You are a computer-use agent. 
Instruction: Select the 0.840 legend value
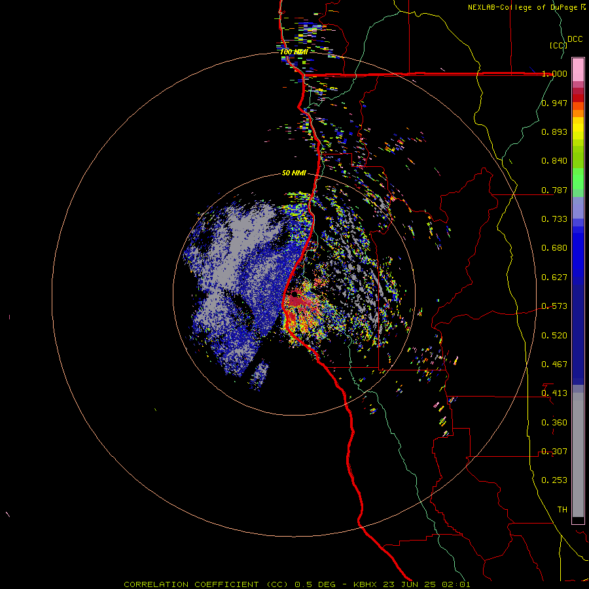pos(554,161)
